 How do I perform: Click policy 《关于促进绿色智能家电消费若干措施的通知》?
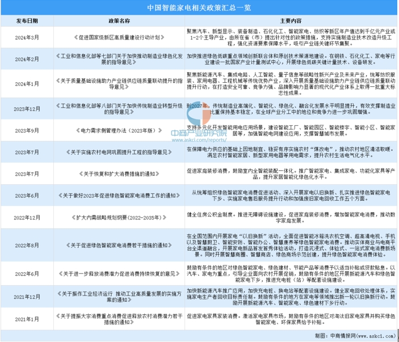(x=119, y=246)
